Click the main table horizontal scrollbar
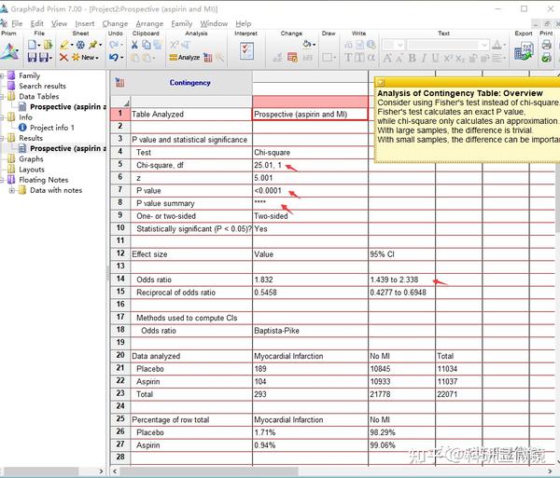The height and width of the screenshot is (478, 560). coord(209,471)
